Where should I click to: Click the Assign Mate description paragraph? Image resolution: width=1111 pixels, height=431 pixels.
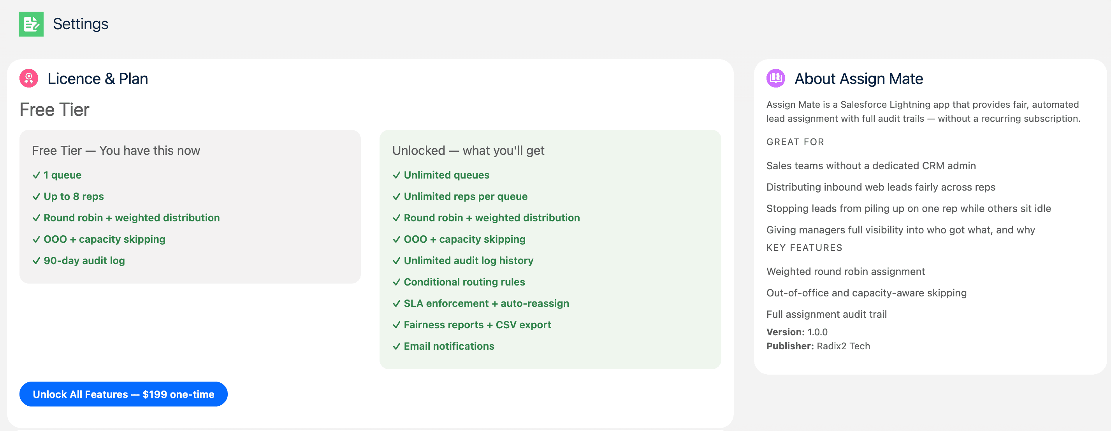[923, 112]
